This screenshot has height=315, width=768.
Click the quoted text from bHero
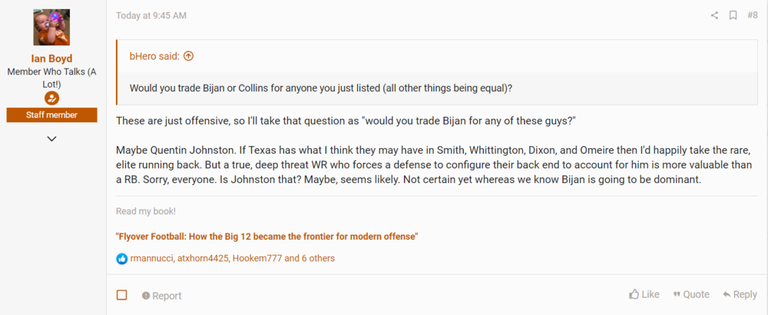click(321, 88)
